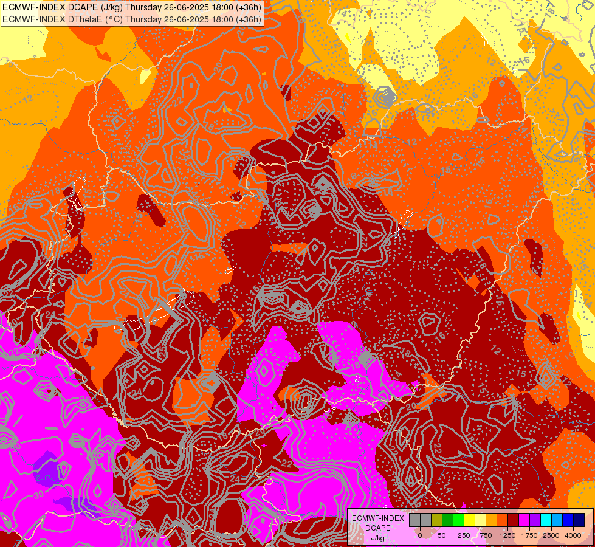Click the bright yellow legend swatch
This screenshot has height=547, width=595.
click(469, 520)
